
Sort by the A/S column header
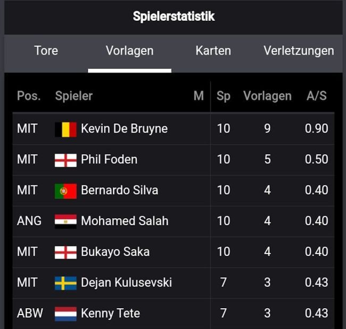tap(316, 96)
